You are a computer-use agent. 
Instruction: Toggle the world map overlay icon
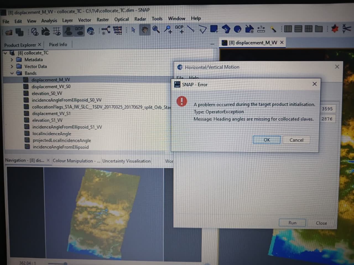point(90,31)
